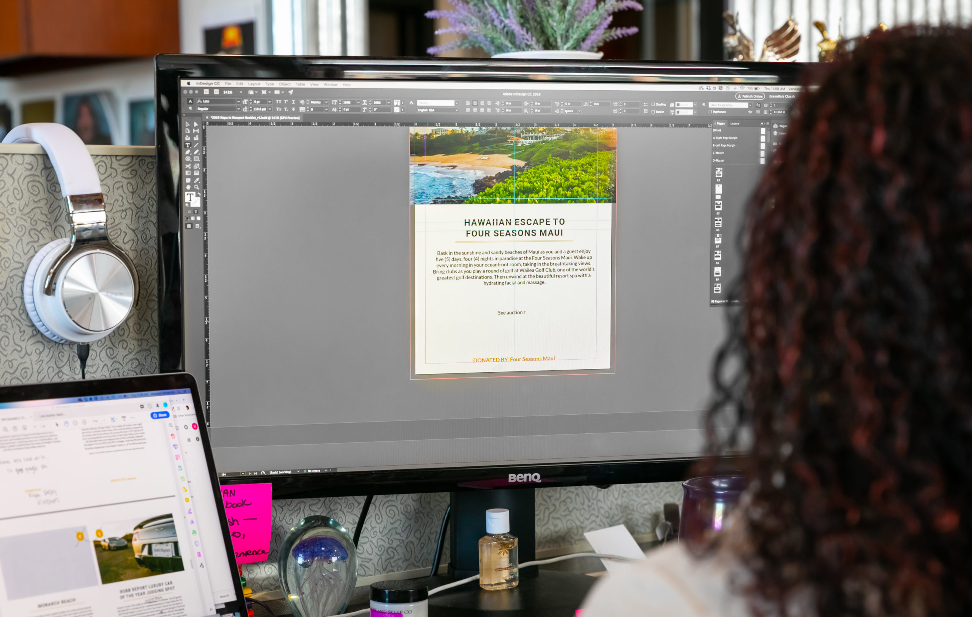Open the Ignore span columns dropdown
Image resolution: width=972 pixels, height=617 pixels.
(x=579, y=111)
